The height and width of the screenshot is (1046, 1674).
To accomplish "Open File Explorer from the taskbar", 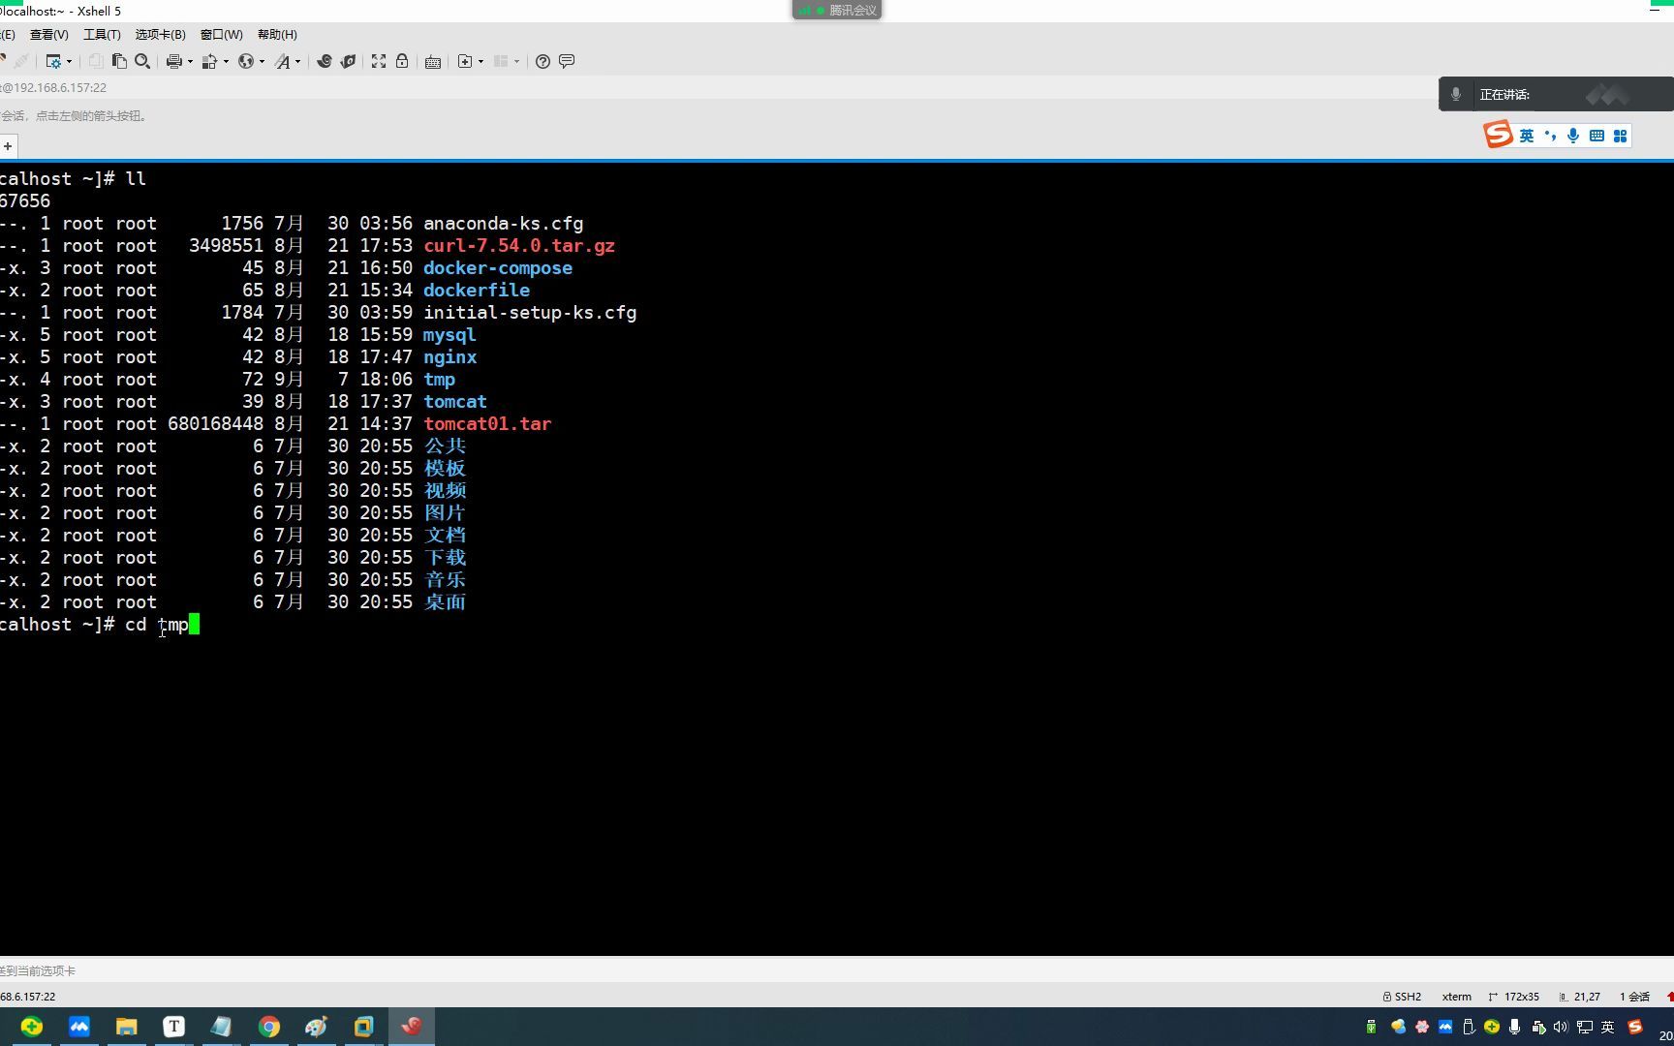I will [127, 1027].
